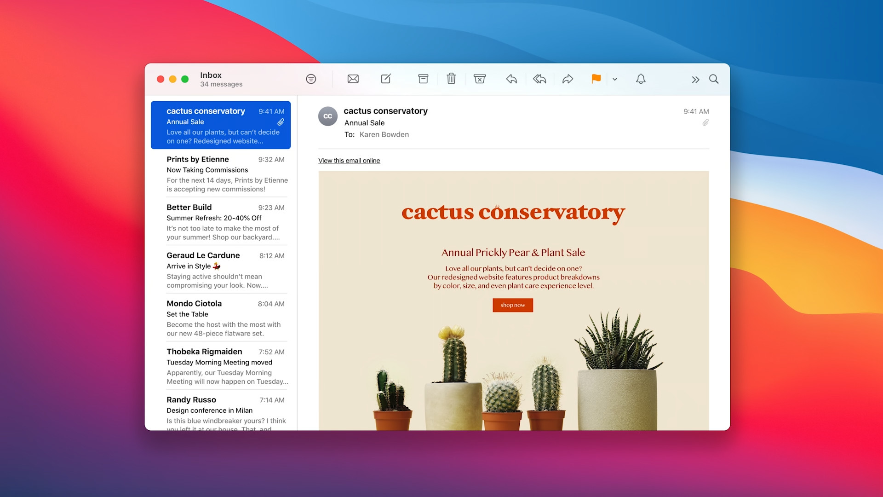Open the flag color dropdown chevron
Image resolution: width=883 pixels, height=497 pixels.
pyautogui.click(x=615, y=79)
